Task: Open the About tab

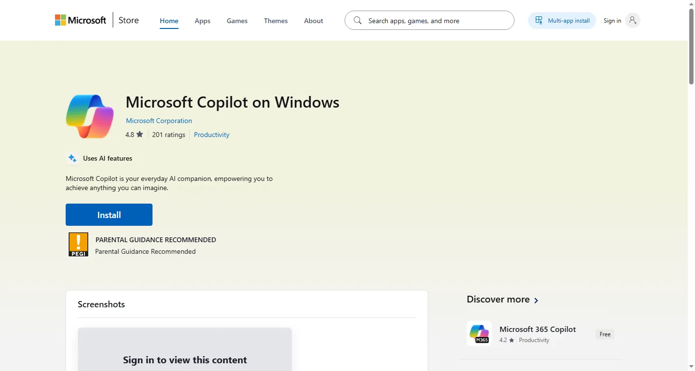Action: [313, 21]
